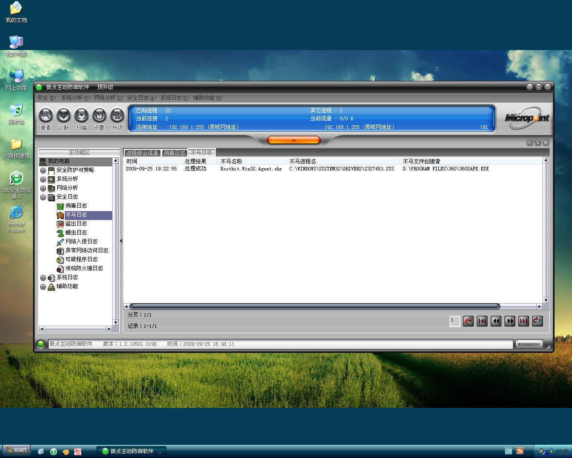Switch to 进程综合信息 tab
The image size is (572, 458).
(142, 153)
